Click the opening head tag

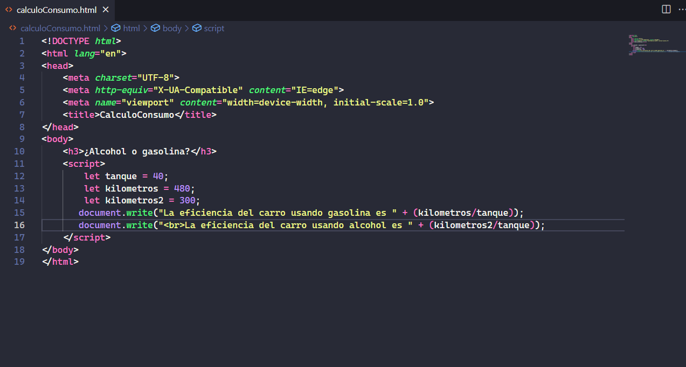(58, 66)
